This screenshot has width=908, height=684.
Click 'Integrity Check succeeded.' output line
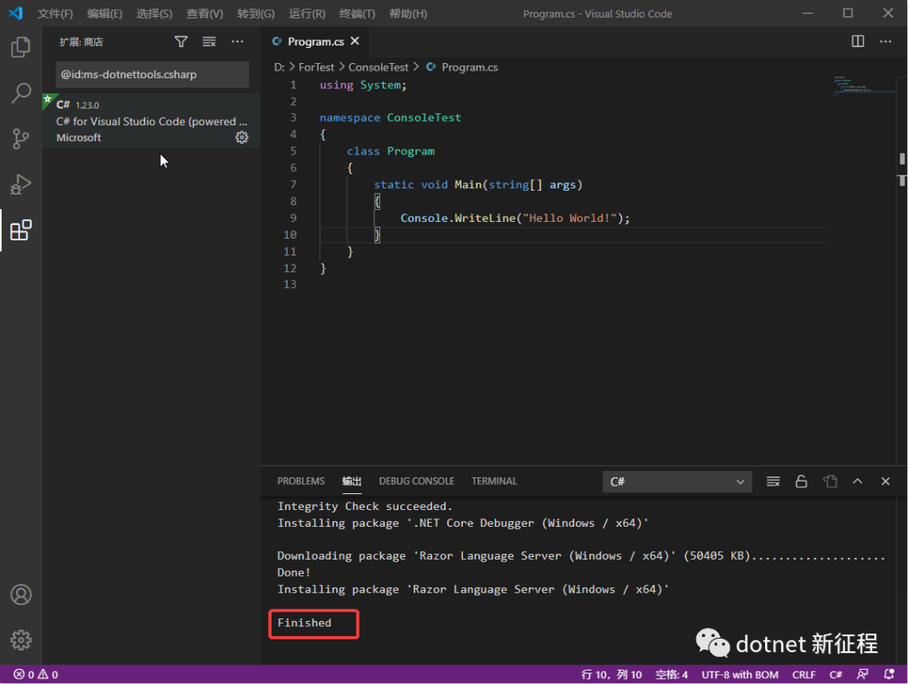coord(364,507)
